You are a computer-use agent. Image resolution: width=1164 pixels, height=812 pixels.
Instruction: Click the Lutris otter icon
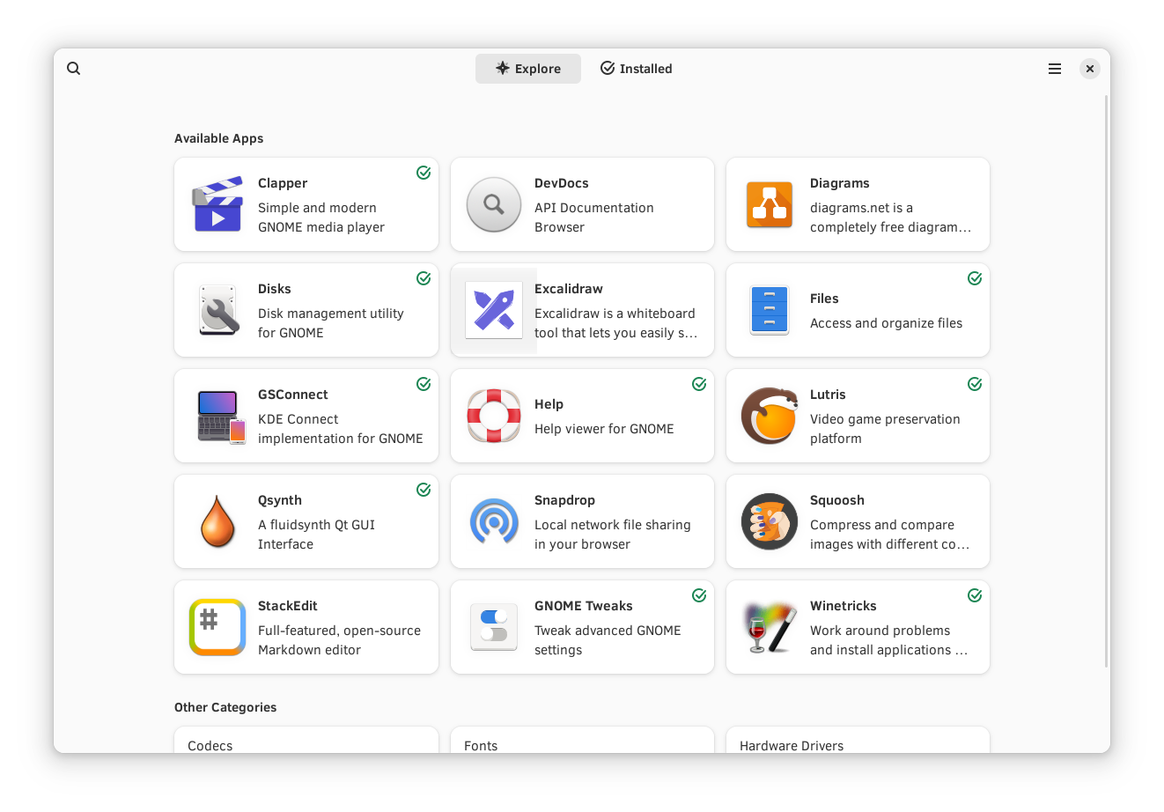point(770,416)
